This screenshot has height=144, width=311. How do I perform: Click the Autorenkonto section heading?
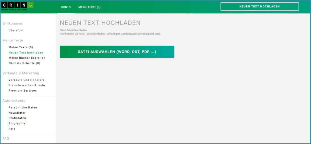click(14, 100)
